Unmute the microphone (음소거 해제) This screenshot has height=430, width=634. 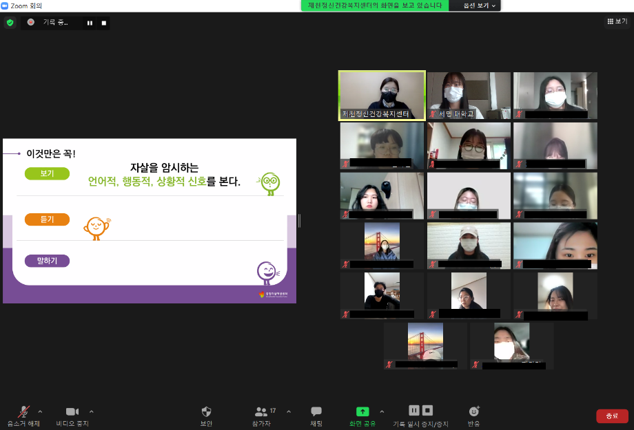point(23,412)
